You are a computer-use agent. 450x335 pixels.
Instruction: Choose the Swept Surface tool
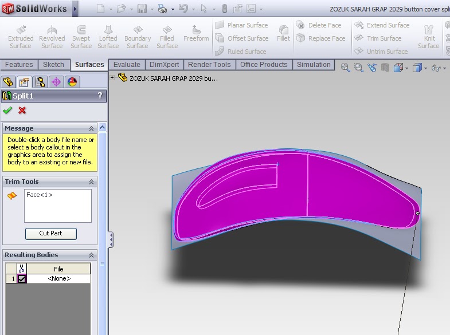click(81, 37)
